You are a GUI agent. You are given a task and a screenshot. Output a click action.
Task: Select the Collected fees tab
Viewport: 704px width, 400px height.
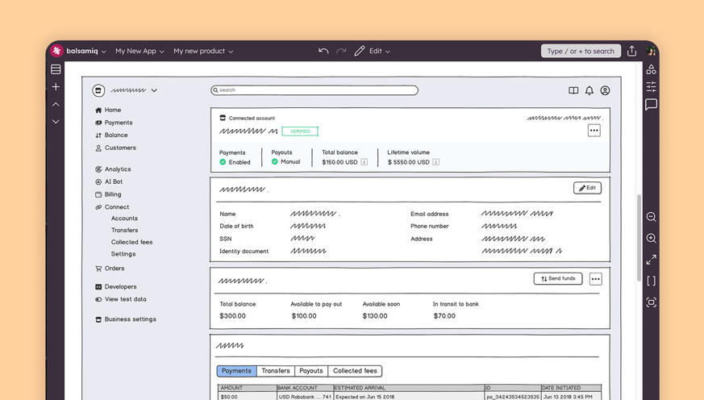click(x=355, y=371)
